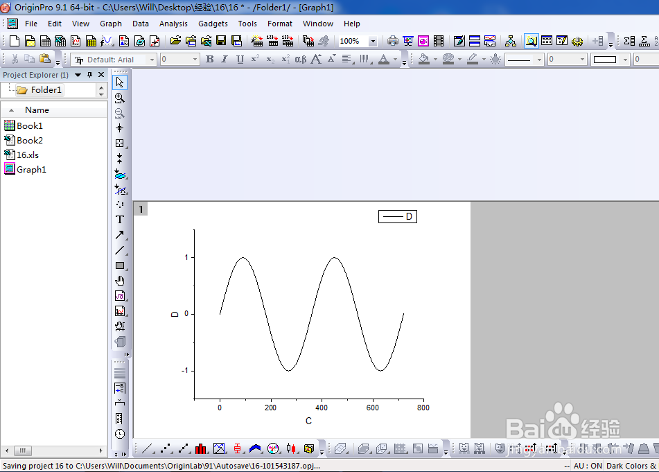
Task: Select the Arrow drawing tool
Action: [120, 235]
